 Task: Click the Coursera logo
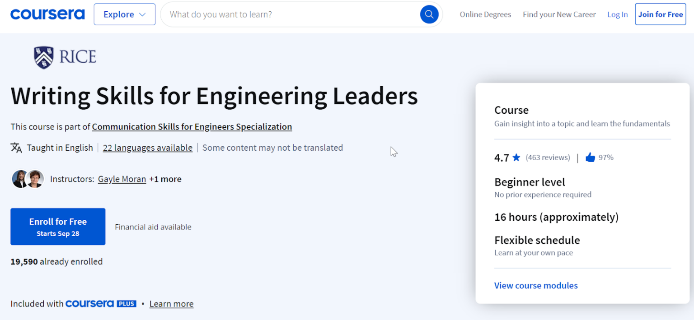pyautogui.click(x=47, y=14)
